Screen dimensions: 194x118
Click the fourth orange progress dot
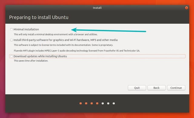tap(97, 103)
